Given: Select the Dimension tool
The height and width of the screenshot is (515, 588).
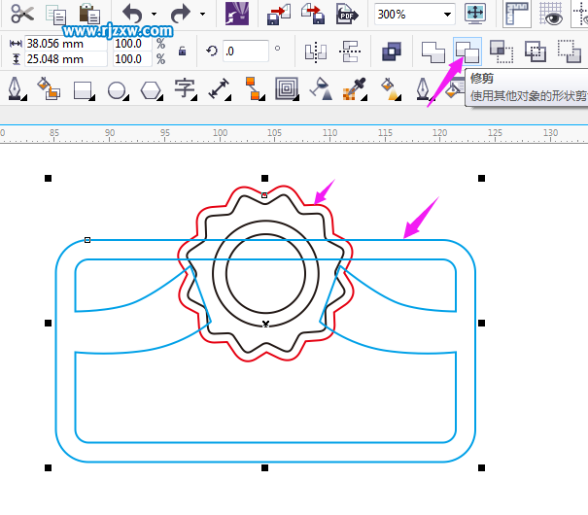Looking at the screenshot, I should pos(219,88).
